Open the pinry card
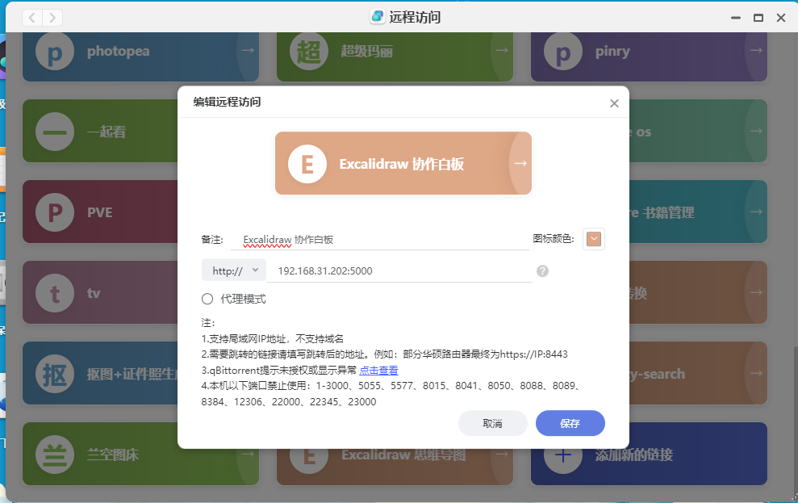This screenshot has width=798, height=503. coord(649,57)
